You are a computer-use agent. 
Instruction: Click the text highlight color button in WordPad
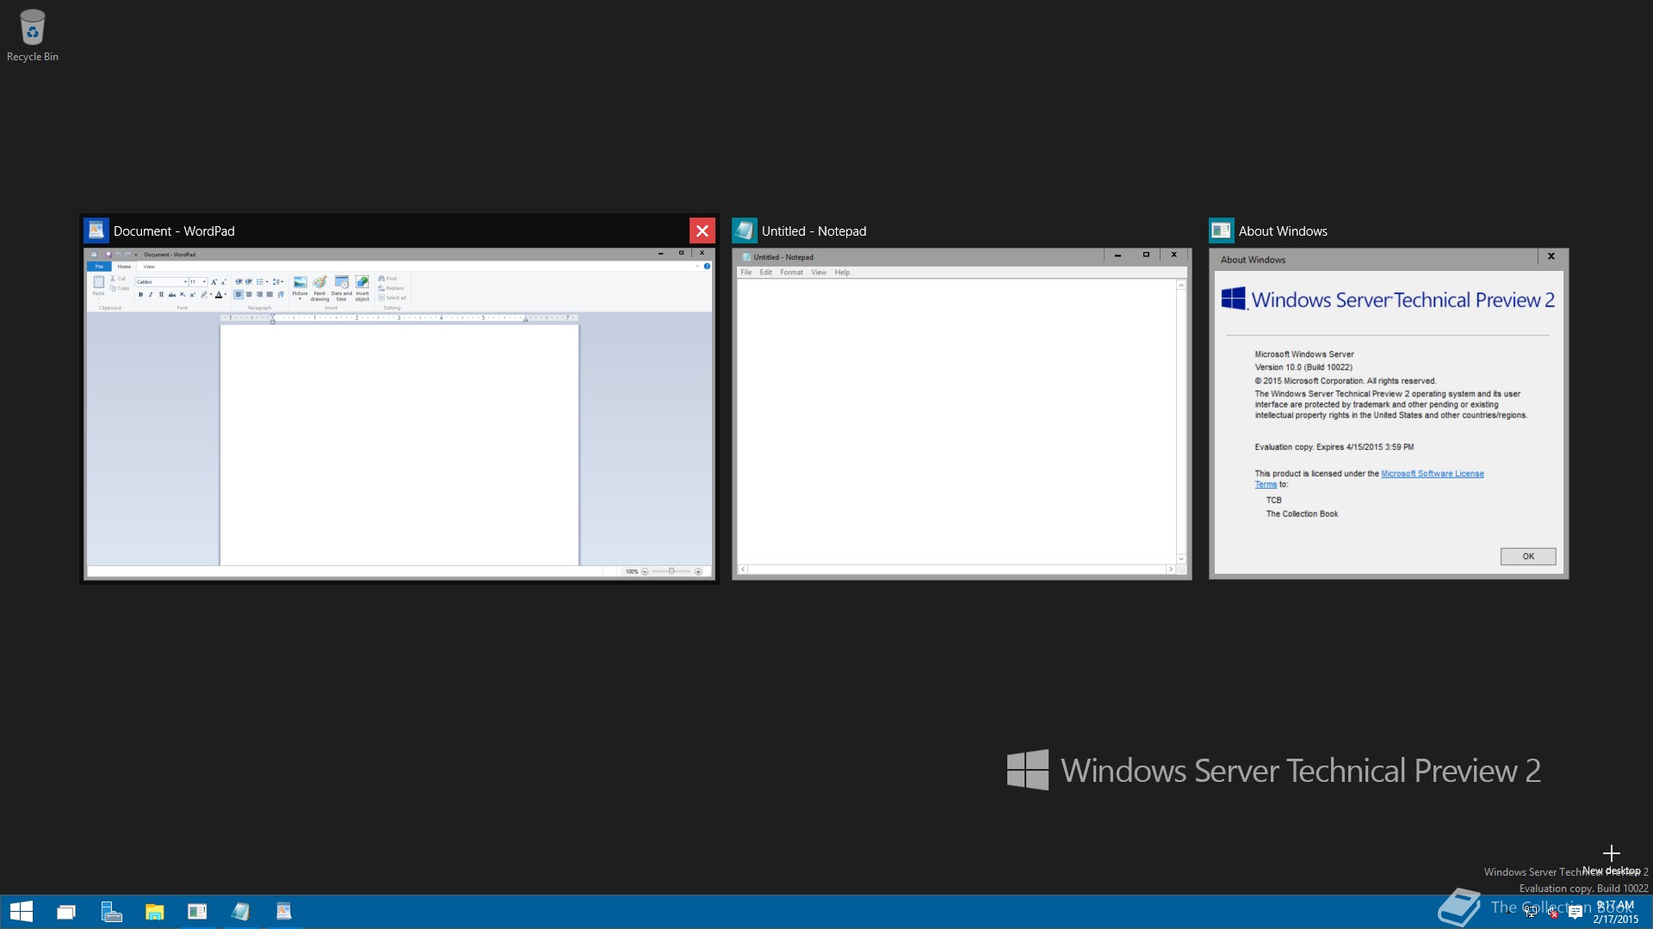204,294
